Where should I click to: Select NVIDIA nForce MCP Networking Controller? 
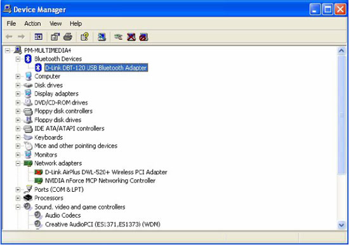100,181
